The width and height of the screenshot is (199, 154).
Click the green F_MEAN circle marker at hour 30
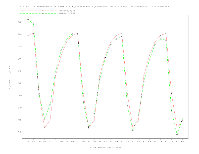pos(83,102)
